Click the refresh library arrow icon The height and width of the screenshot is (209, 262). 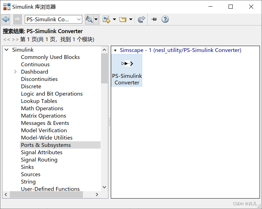(141, 20)
